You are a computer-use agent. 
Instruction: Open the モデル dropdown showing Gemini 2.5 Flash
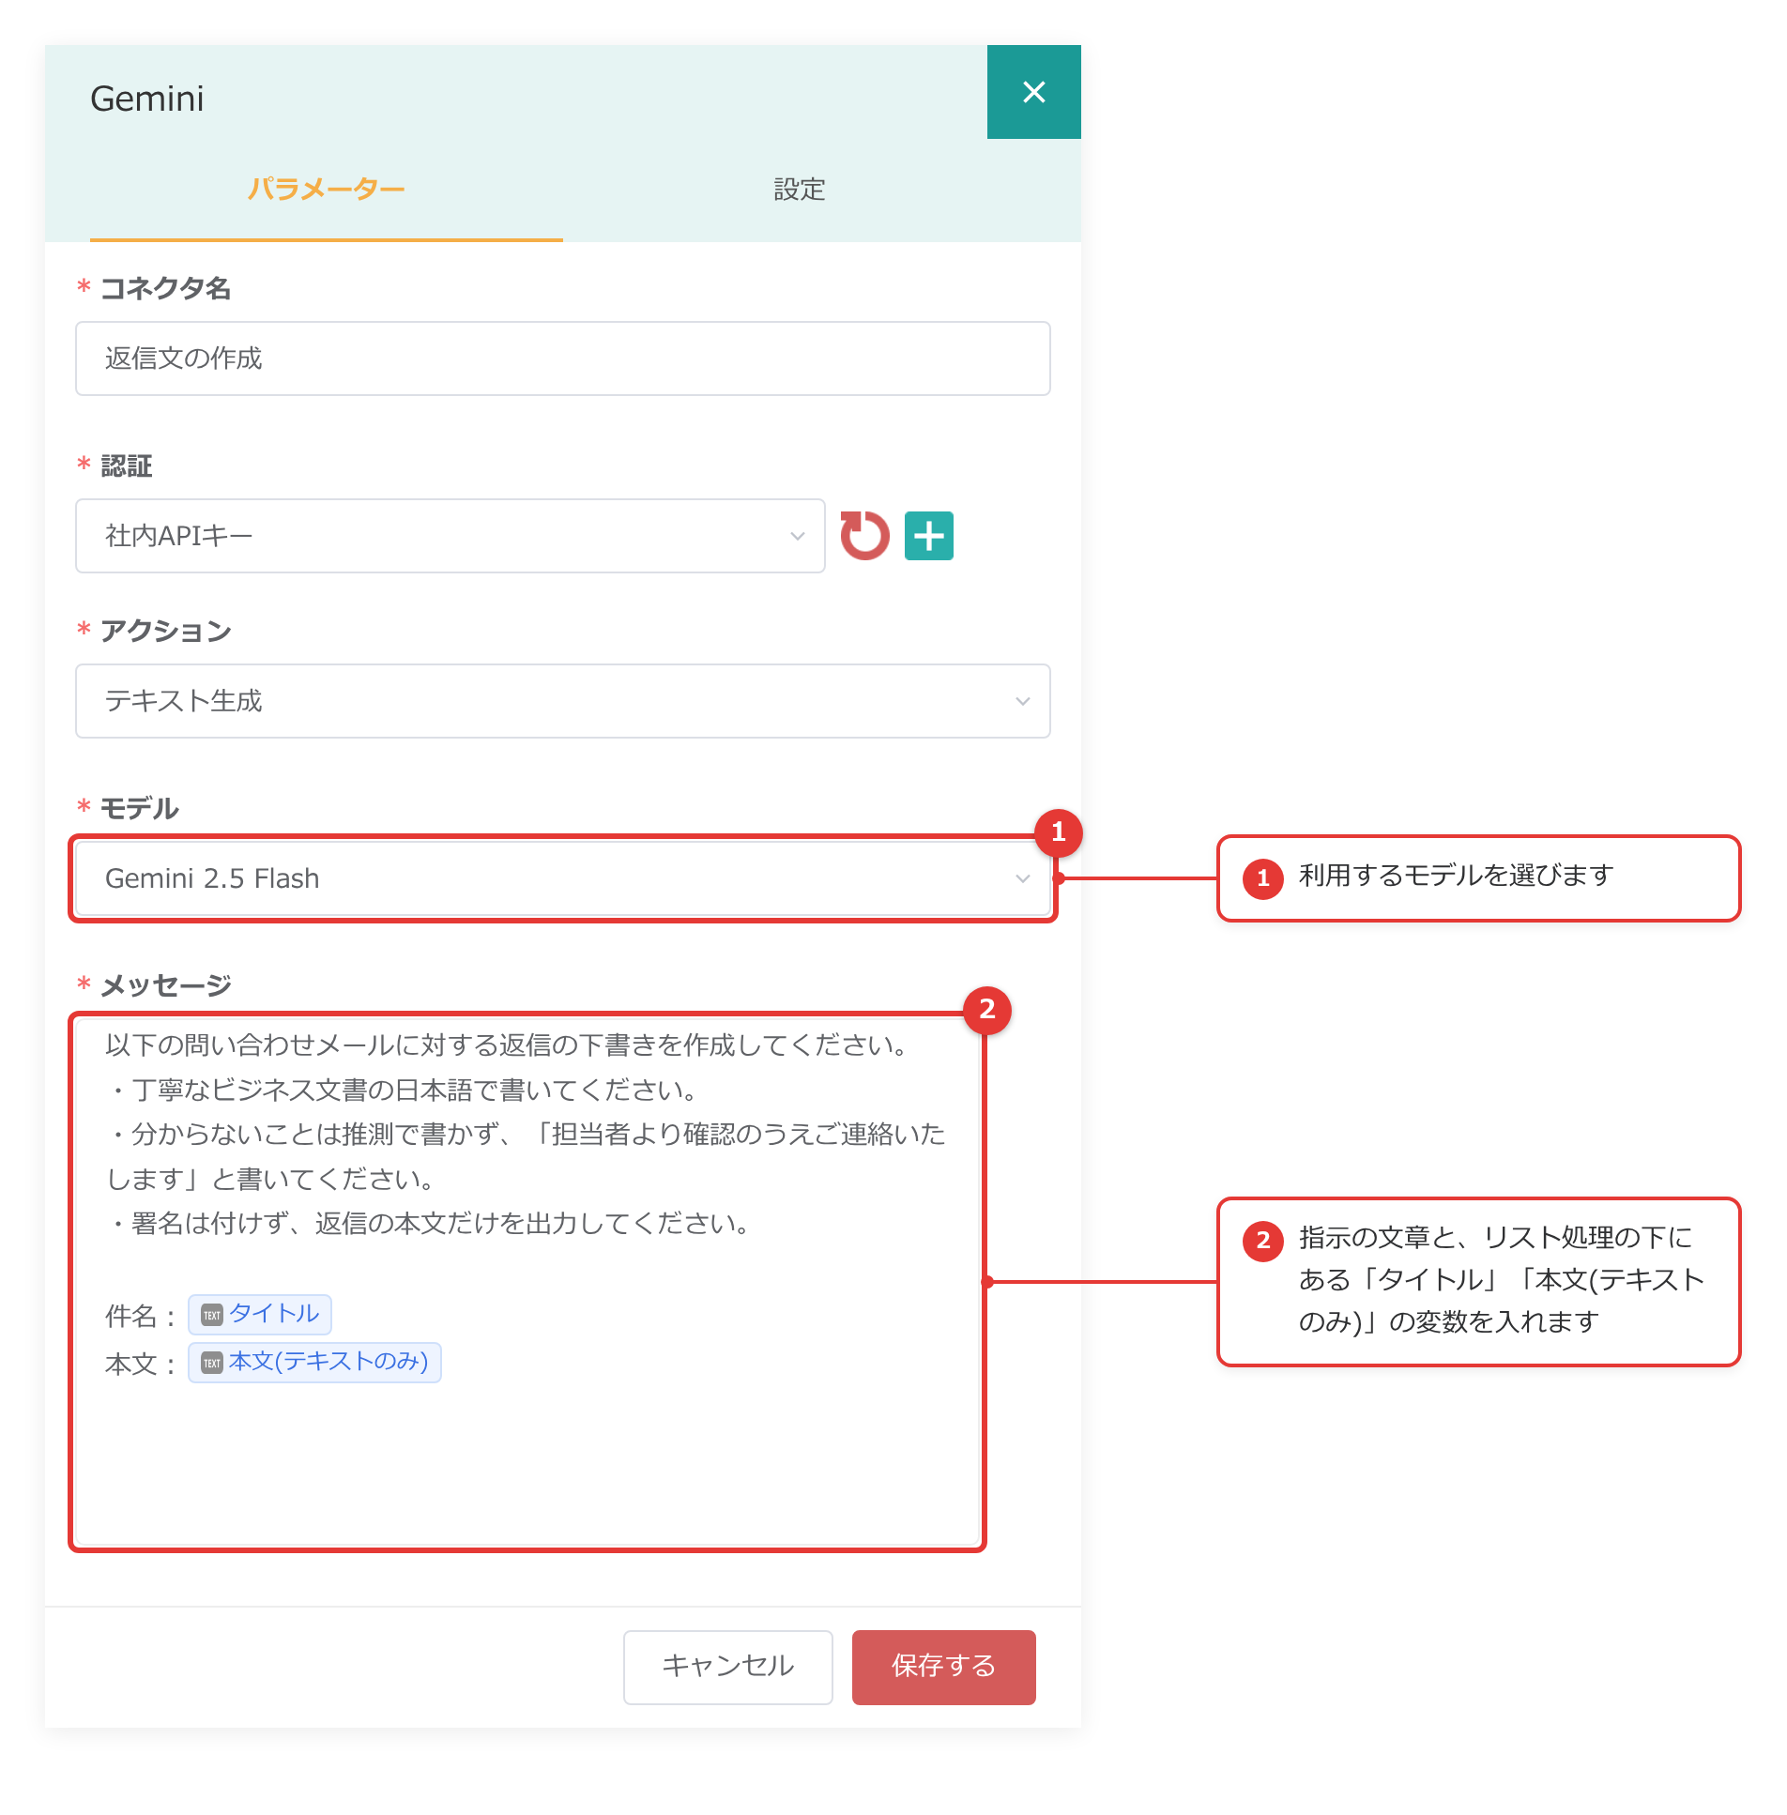(563, 878)
